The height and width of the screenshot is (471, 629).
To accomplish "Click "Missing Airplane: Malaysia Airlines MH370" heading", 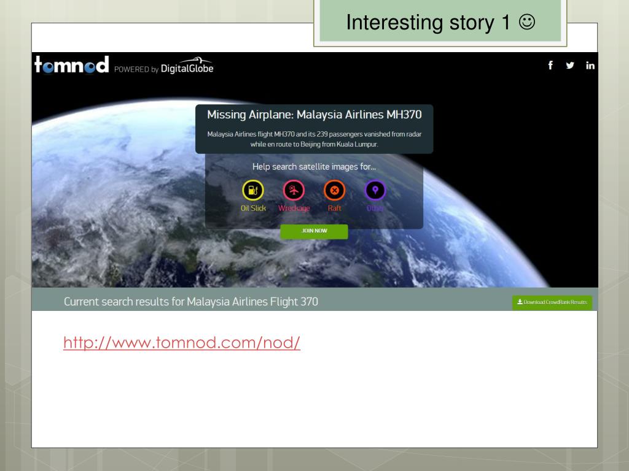I will [x=314, y=115].
